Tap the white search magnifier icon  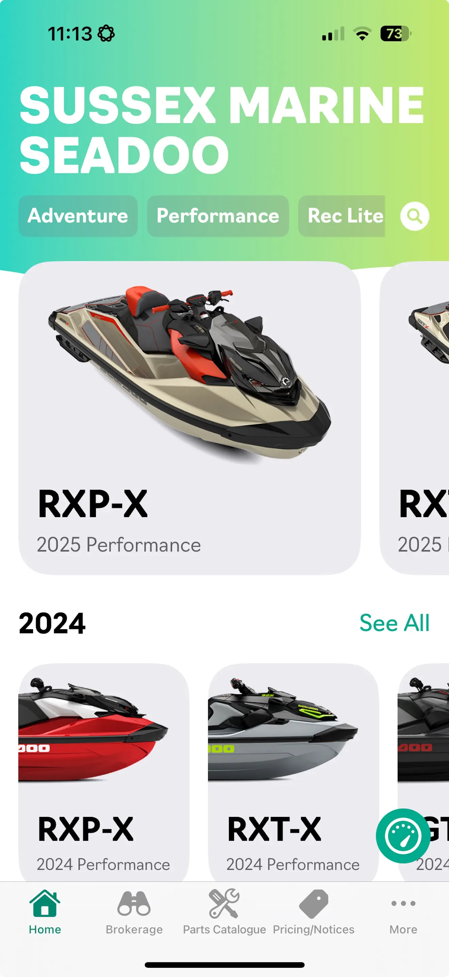(x=415, y=216)
